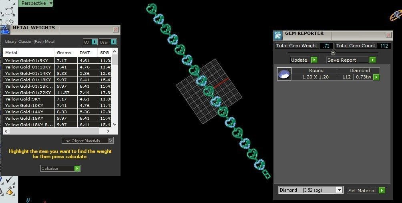The width and height of the screenshot is (402, 203).
Task: Click the Total Gem Count value 112
Action: pyautogui.click(x=384, y=46)
